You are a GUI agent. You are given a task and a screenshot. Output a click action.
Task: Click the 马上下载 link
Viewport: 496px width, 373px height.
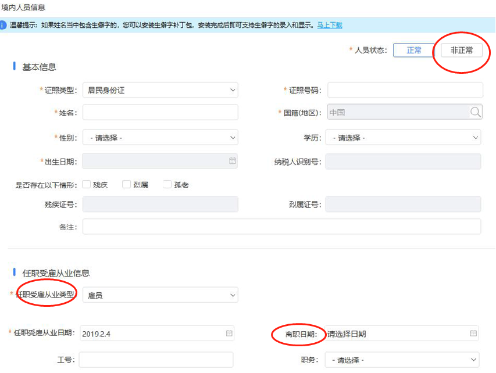click(329, 26)
